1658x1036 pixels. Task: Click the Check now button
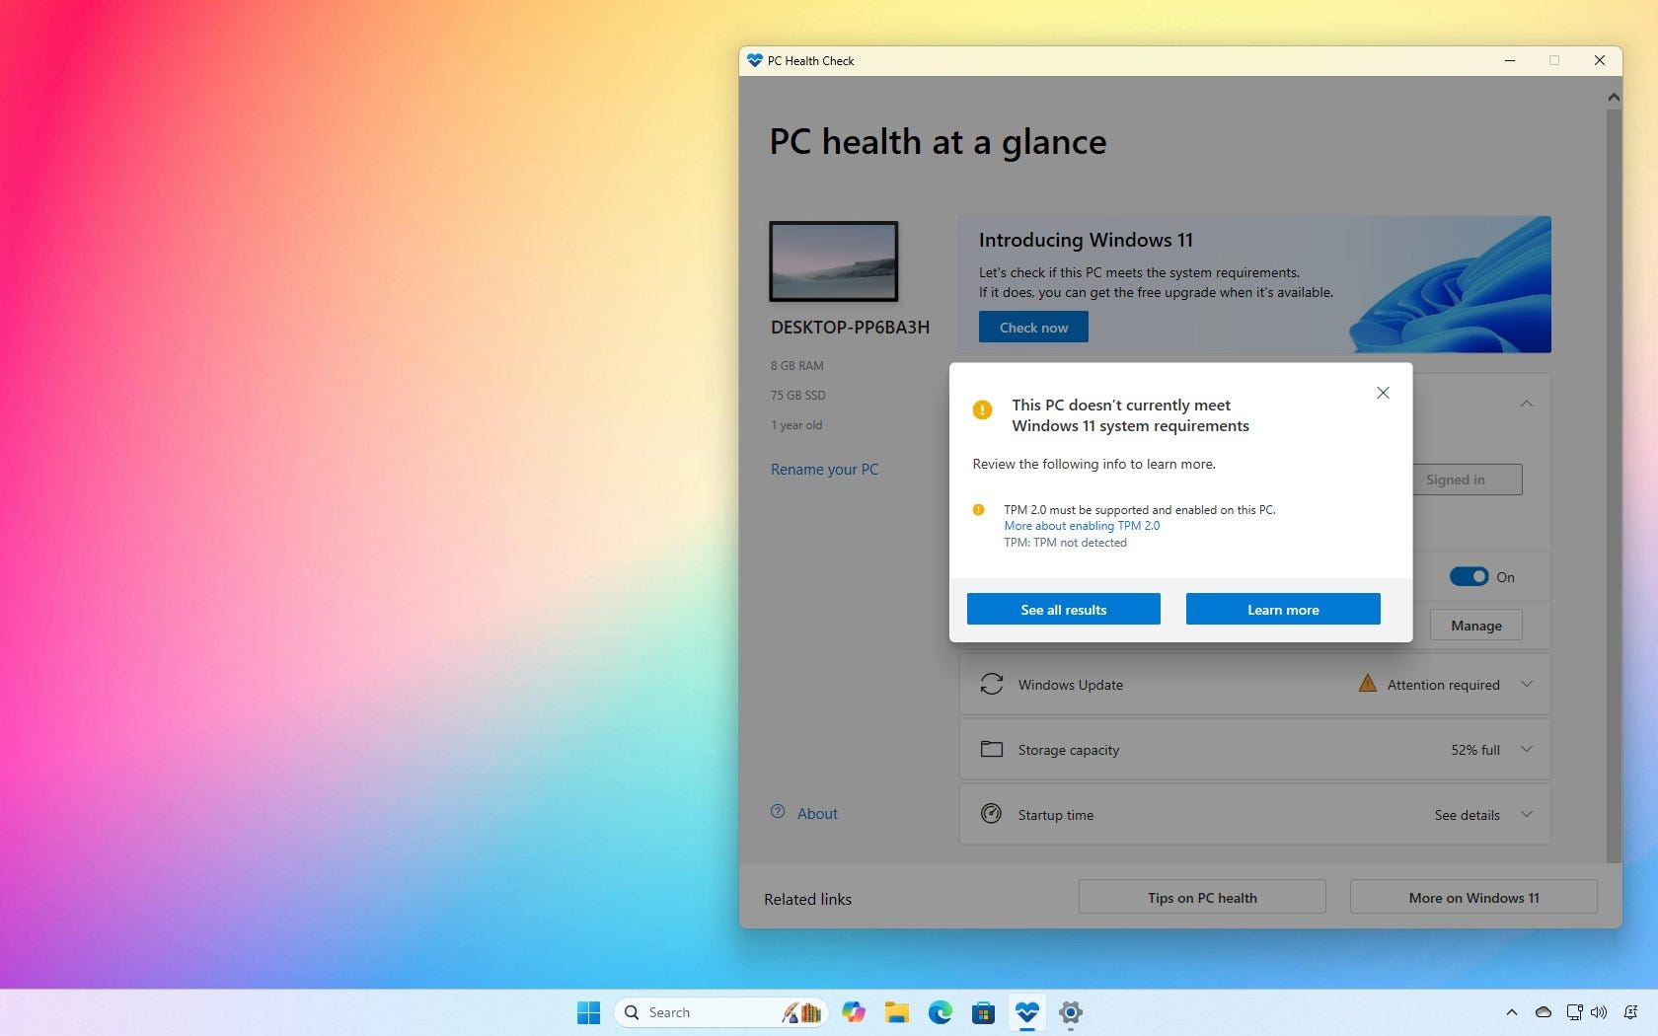coord(1033,328)
